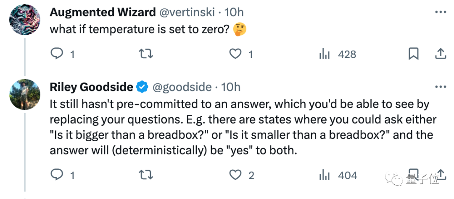Share Augmented Wizard's tweet

(x=440, y=53)
